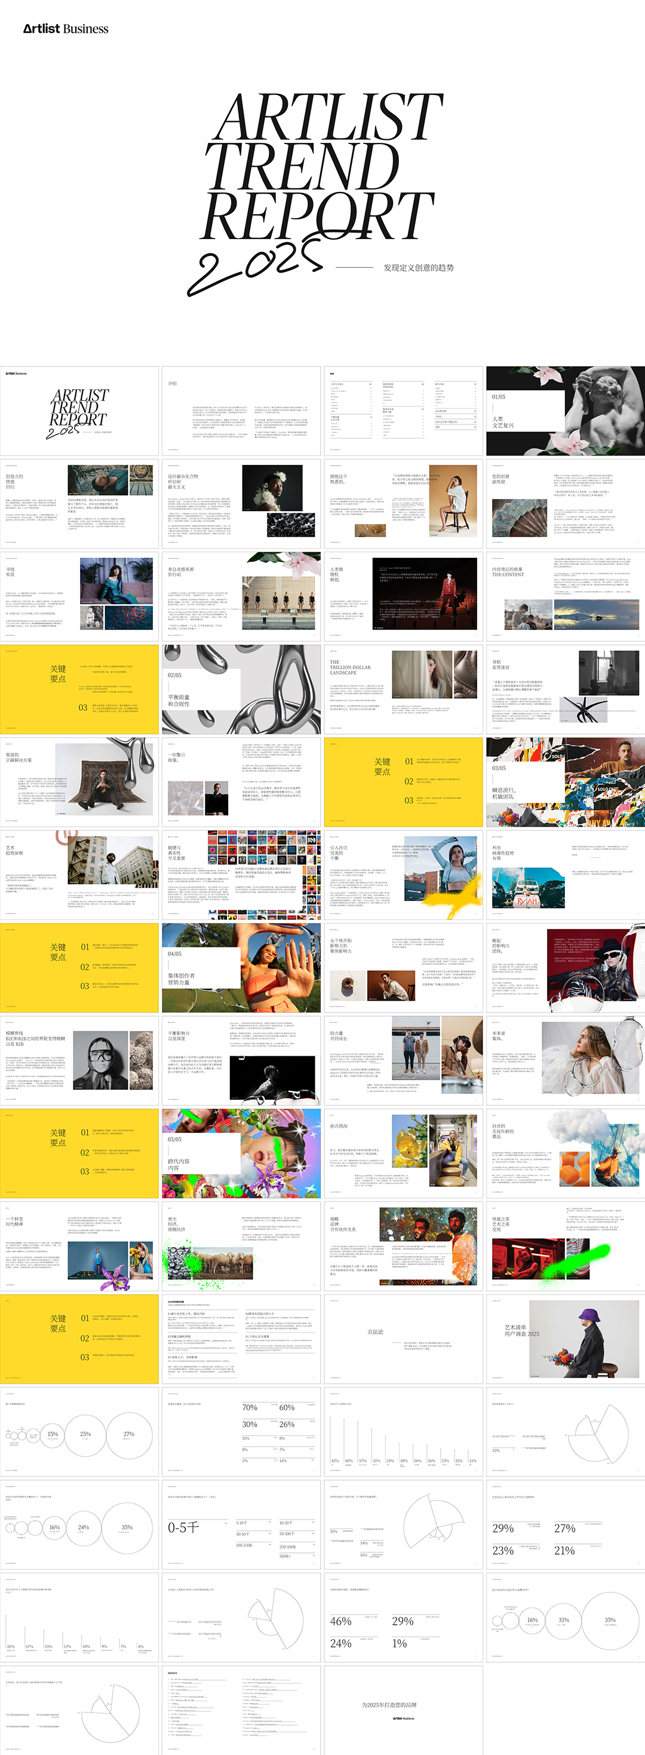Select the 寻找实质 slide
This screenshot has height=1755, width=645.
(79, 597)
